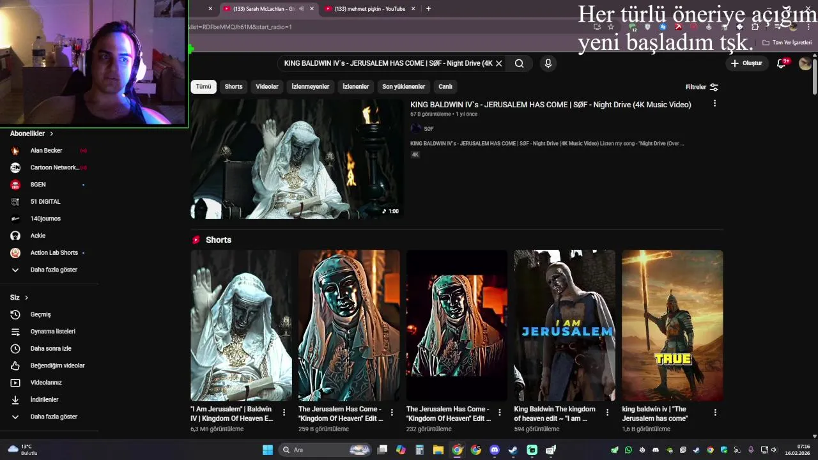The height and width of the screenshot is (460, 818).
Task: Open the SØF channel avatar
Action: coord(415,128)
